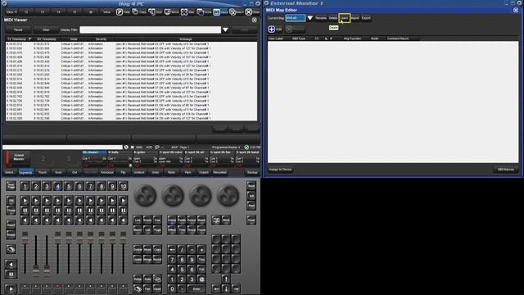Click the back button of playback master 10

(x=123, y=220)
